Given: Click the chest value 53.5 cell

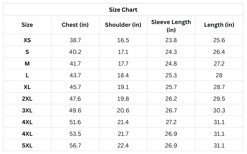Looking at the screenshot, I should (75, 134).
